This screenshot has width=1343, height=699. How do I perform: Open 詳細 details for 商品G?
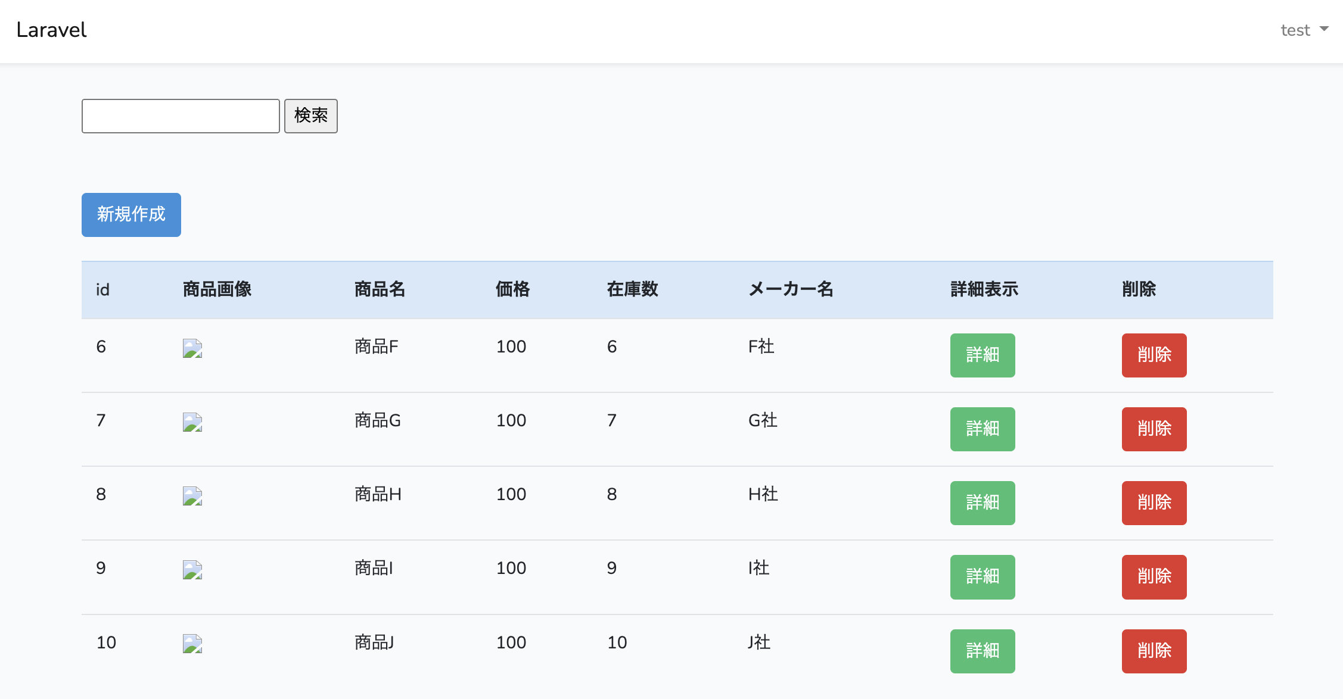[x=982, y=429]
